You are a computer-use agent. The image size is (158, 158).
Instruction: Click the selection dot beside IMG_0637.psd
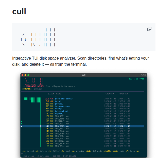pos(22,124)
